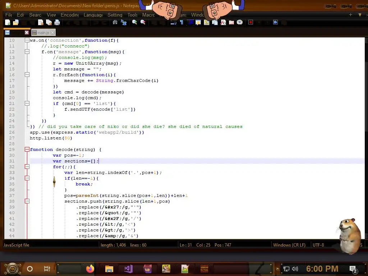
Task: Open the Function List toolbar icon
Action: (223, 23)
